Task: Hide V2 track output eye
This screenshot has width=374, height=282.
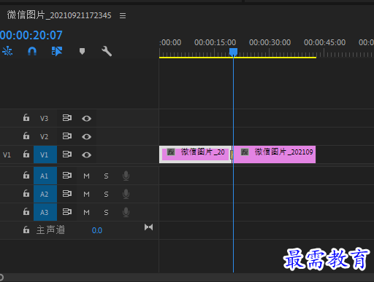Action: pos(86,137)
